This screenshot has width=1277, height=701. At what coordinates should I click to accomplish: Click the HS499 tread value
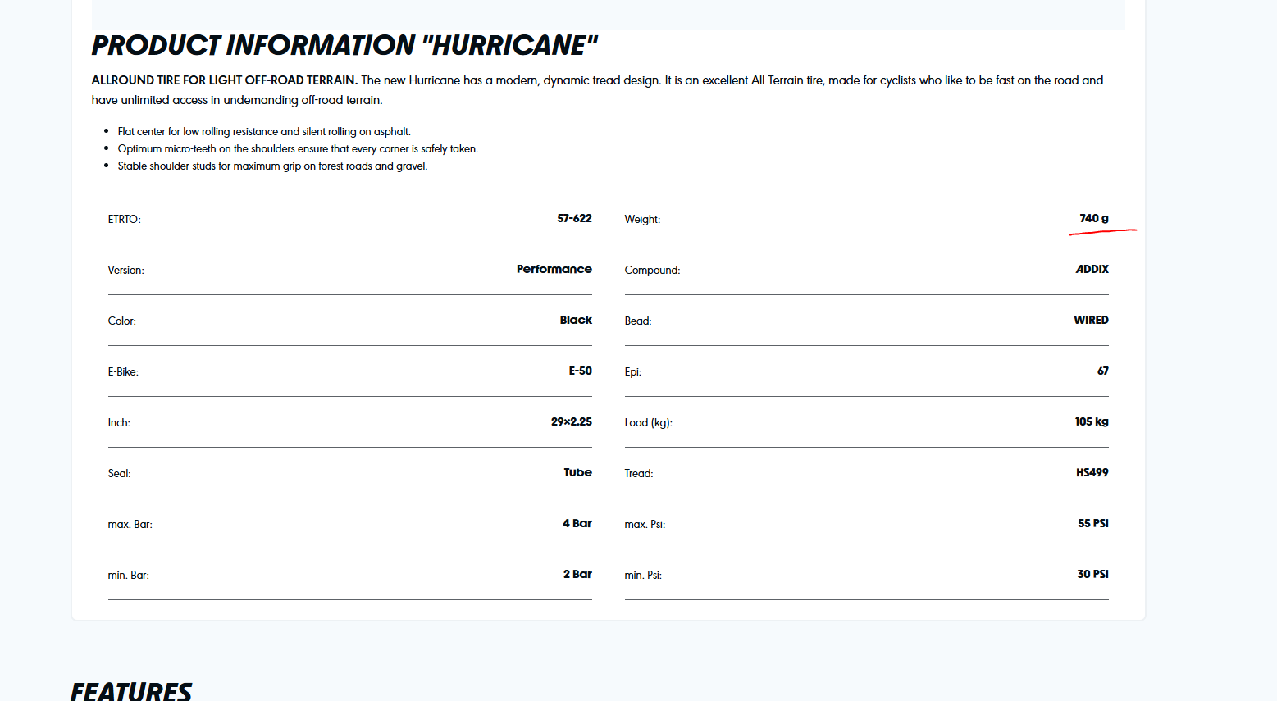tap(1092, 472)
